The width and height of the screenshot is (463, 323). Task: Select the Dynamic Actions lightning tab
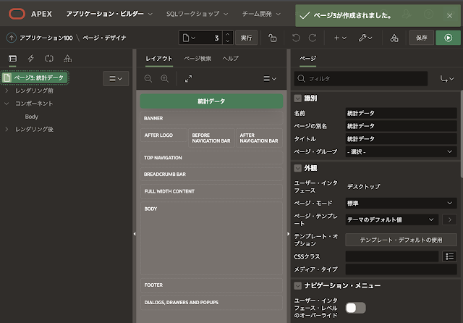click(30, 59)
